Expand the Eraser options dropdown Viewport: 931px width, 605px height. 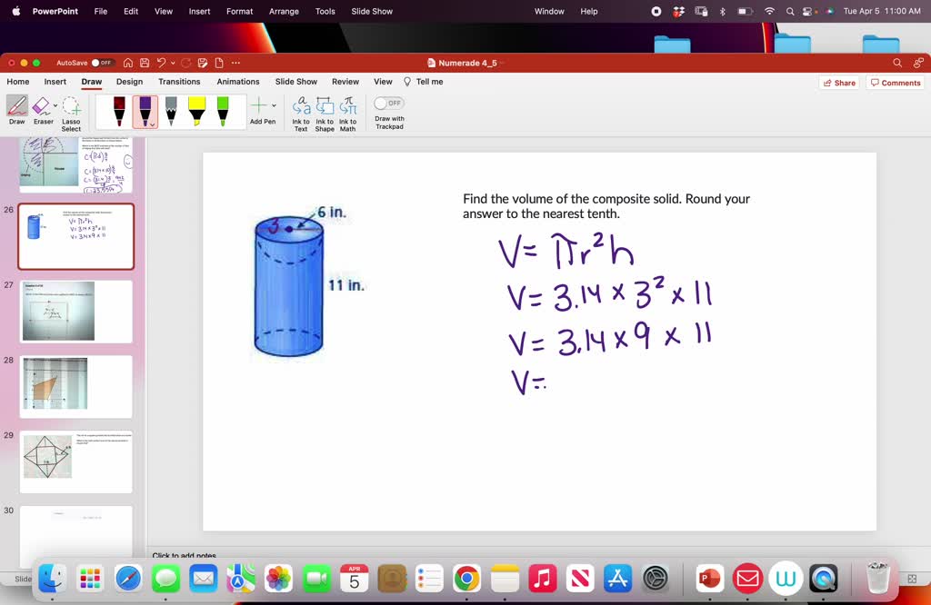click(x=55, y=105)
